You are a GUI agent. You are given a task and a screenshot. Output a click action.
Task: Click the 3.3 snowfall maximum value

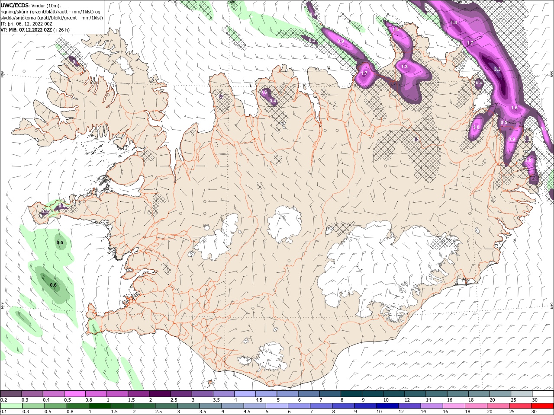497,69
